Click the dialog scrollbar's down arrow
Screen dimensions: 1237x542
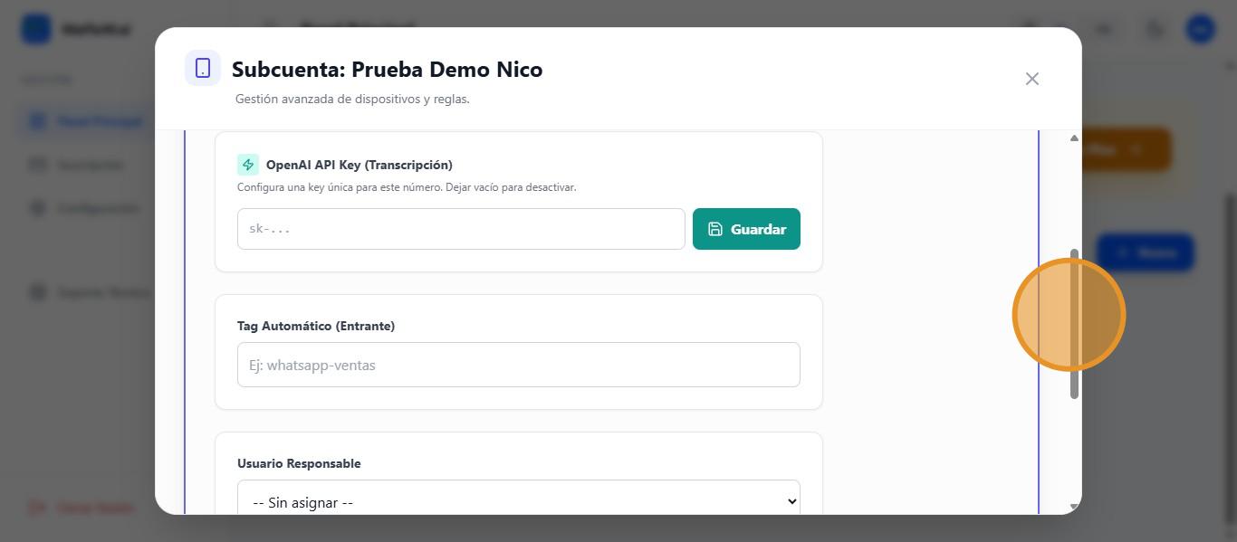coord(1074,507)
